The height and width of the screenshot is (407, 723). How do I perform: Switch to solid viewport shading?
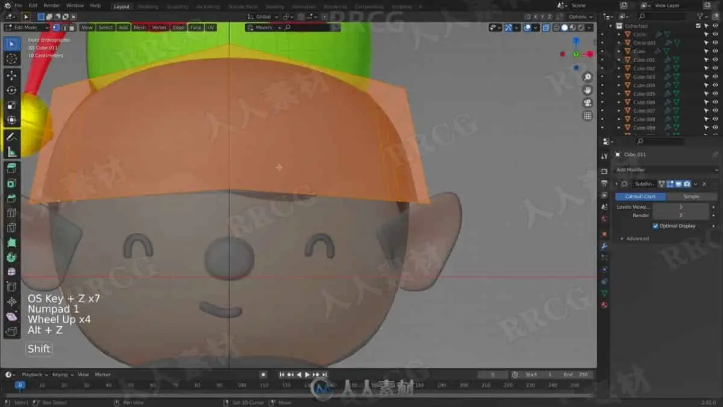(x=565, y=28)
